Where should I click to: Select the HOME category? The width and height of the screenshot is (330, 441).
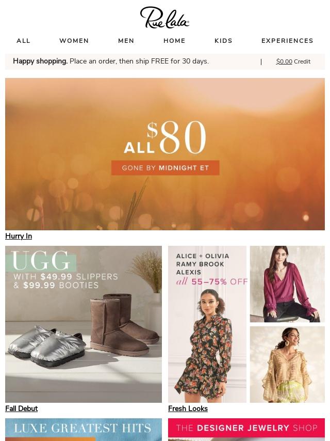pyautogui.click(x=174, y=41)
